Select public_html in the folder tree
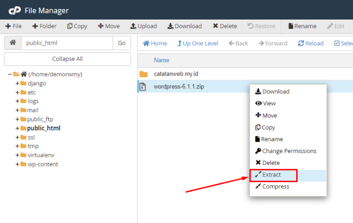This screenshot has height=223, width=353. pyautogui.click(x=44, y=128)
